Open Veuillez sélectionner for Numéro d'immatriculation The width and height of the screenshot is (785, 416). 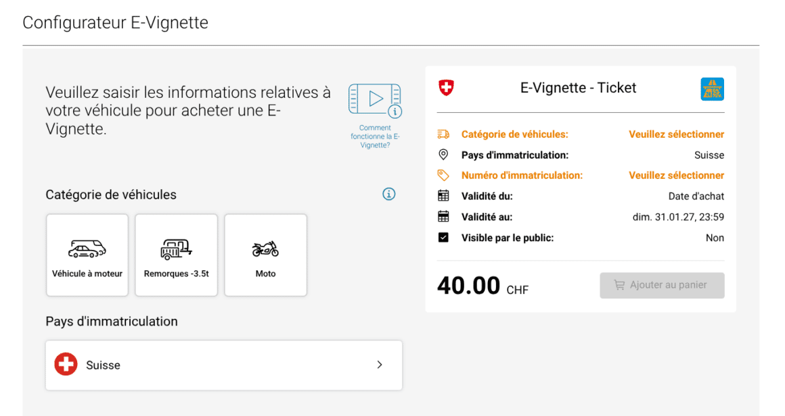676,175
